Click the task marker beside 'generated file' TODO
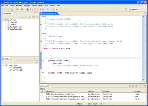 [x=41, y=24]
